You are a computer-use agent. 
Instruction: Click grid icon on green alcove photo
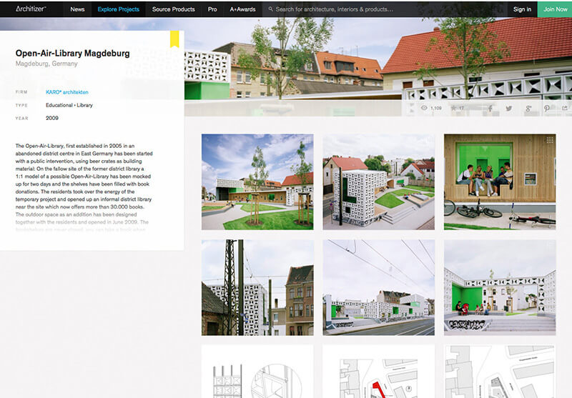click(x=550, y=139)
